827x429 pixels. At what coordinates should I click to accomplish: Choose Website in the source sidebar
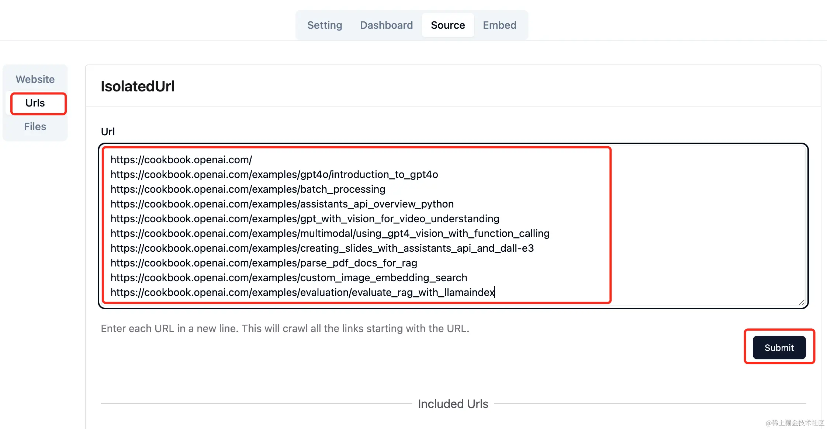35,79
